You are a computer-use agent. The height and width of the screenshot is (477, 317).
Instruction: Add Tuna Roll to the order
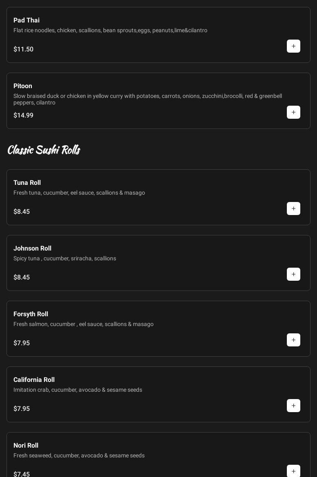coord(293,209)
